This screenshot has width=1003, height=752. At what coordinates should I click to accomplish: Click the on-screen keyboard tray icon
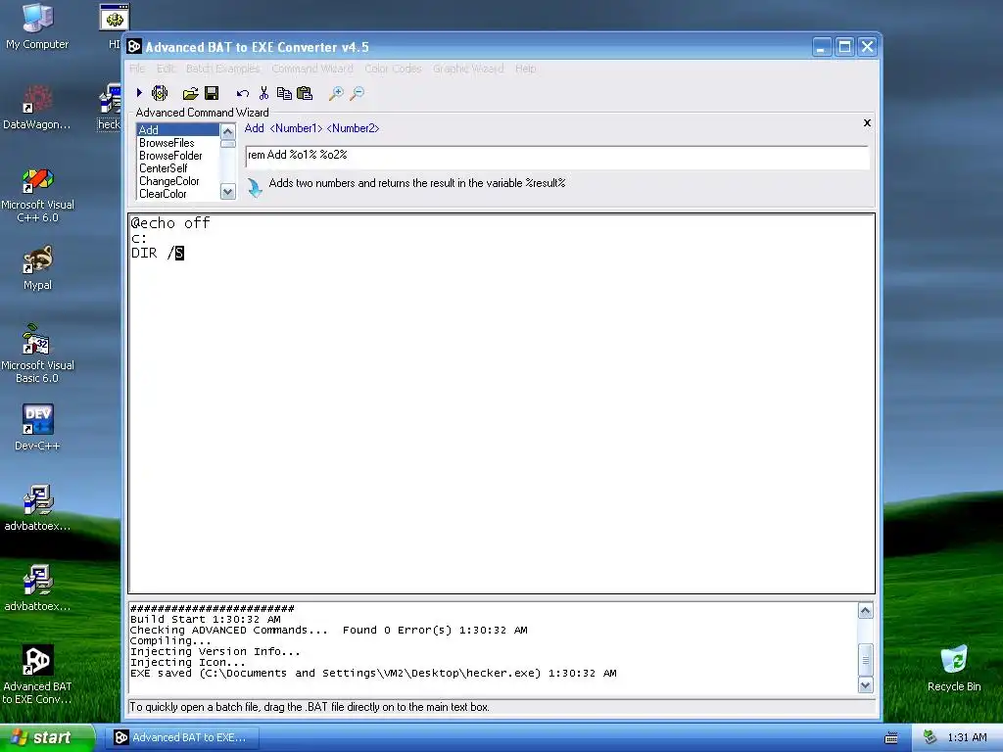click(x=891, y=738)
